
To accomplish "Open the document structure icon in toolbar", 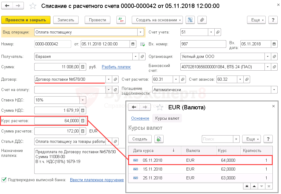I will 190,20.
